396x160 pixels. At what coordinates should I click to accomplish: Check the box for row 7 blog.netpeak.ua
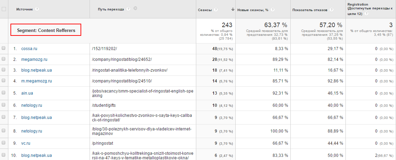pyautogui.click(x=3, y=117)
